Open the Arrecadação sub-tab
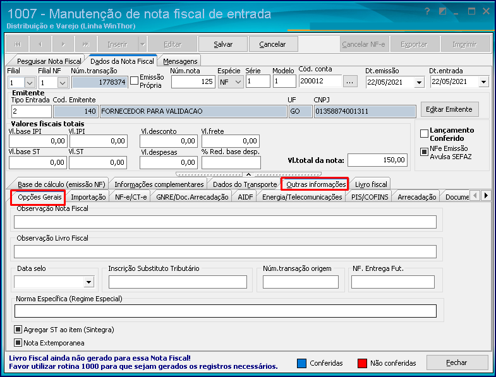 (x=416, y=197)
